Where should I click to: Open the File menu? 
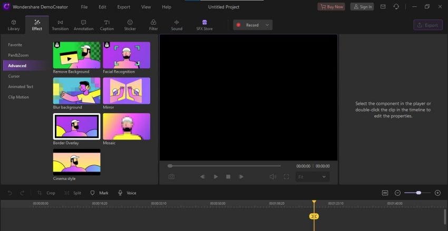(x=84, y=7)
